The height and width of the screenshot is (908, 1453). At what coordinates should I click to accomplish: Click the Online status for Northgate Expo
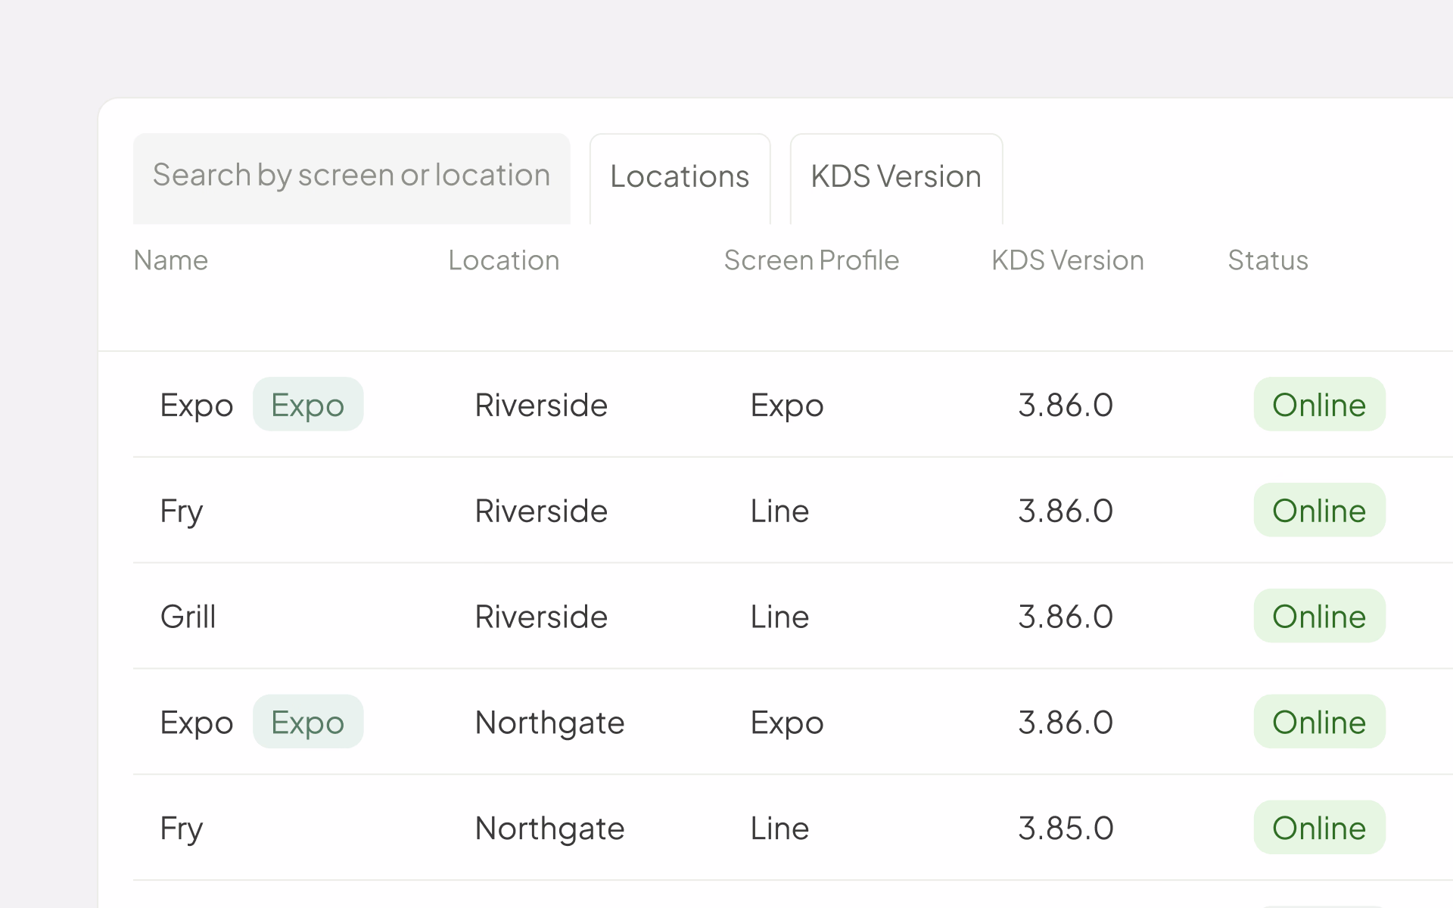pyautogui.click(x=1320, y=722)
